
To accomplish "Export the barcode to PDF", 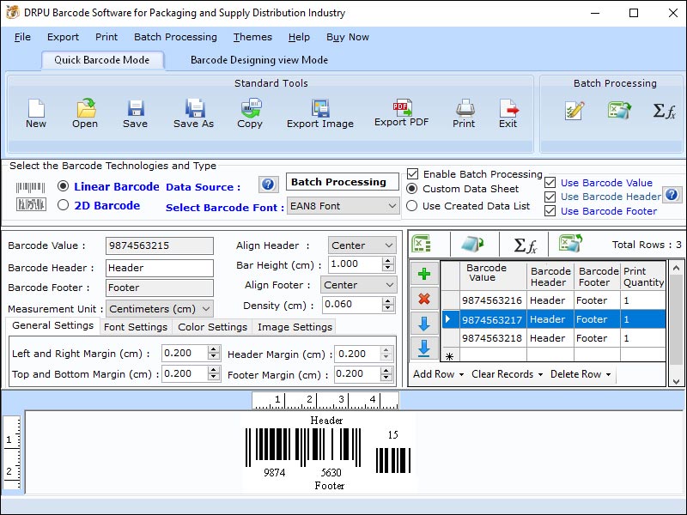I will point(400,112).
